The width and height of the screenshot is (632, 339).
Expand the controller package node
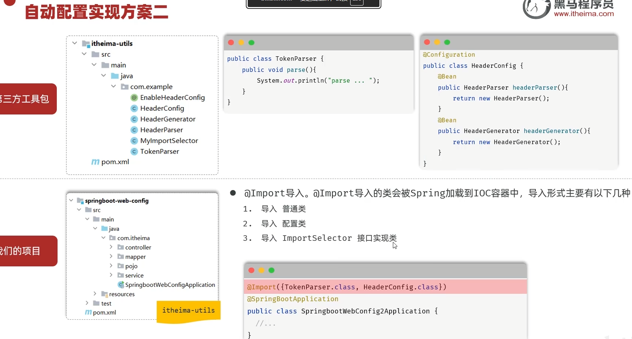click(111, 247)
